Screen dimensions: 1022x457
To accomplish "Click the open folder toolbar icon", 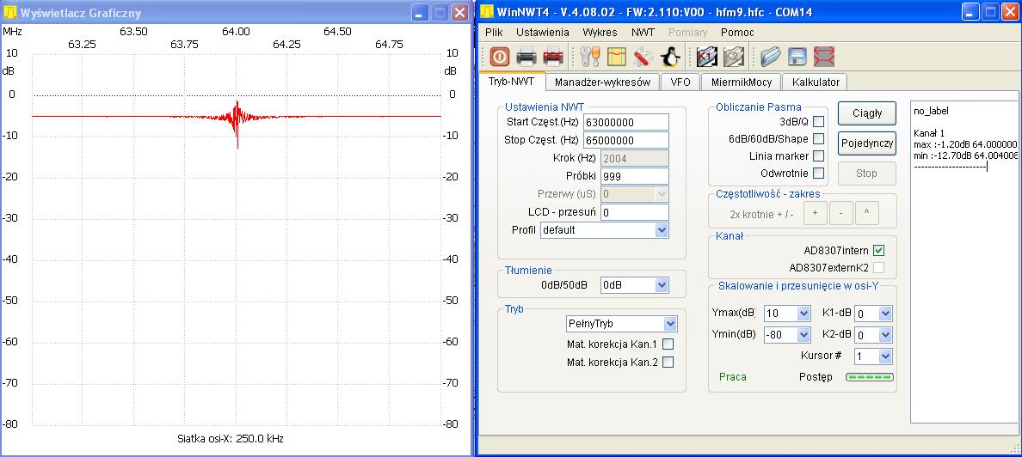I will [770, 57].
